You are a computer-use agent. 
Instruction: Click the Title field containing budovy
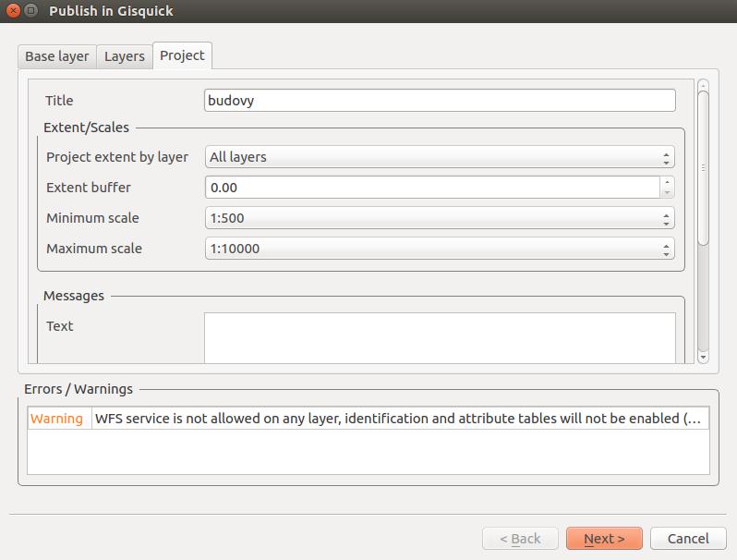440,100
